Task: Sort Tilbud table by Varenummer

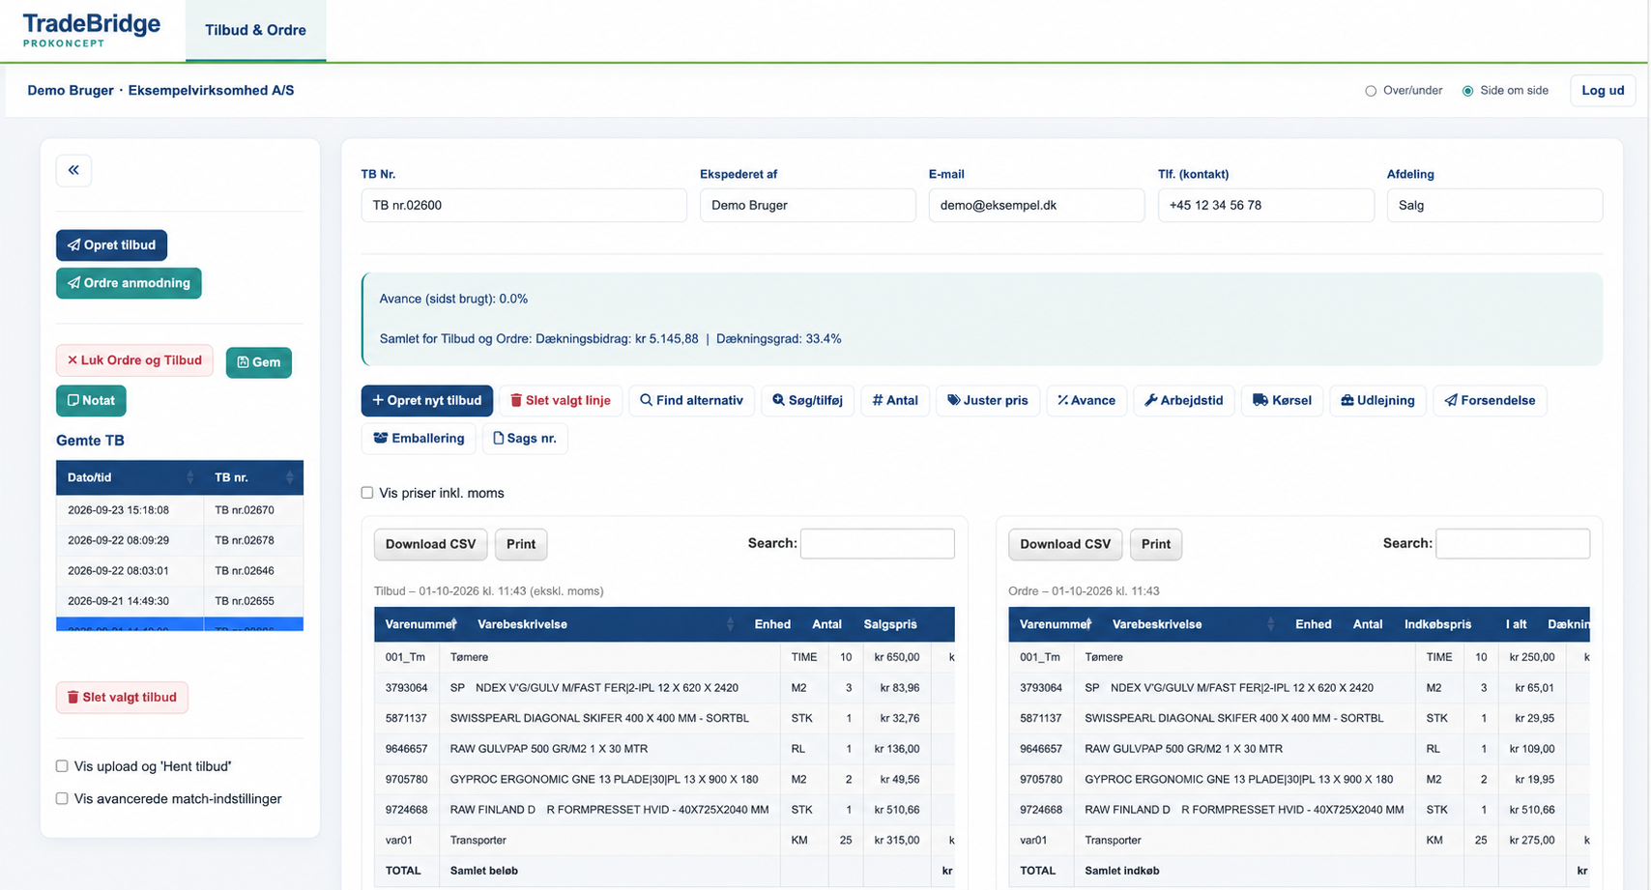Action: pyautogui.click(x=420, y=624)
